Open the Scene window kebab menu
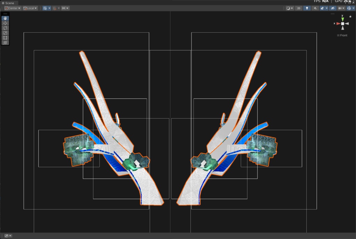The width and height of the screenshot is (356, 239). (346, 3)
